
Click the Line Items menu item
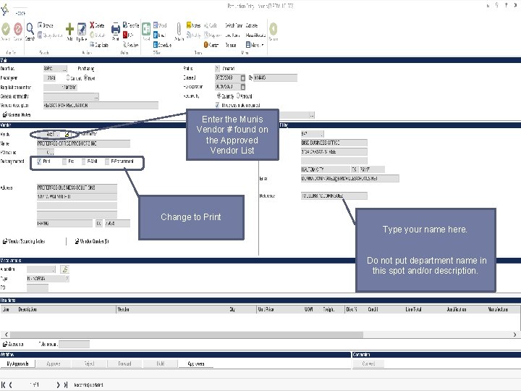(x=232, y=35)
